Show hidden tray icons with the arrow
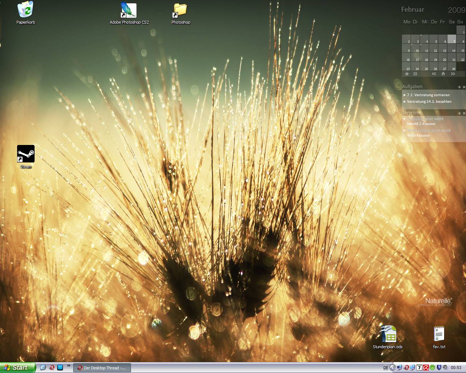 point(392,368)
